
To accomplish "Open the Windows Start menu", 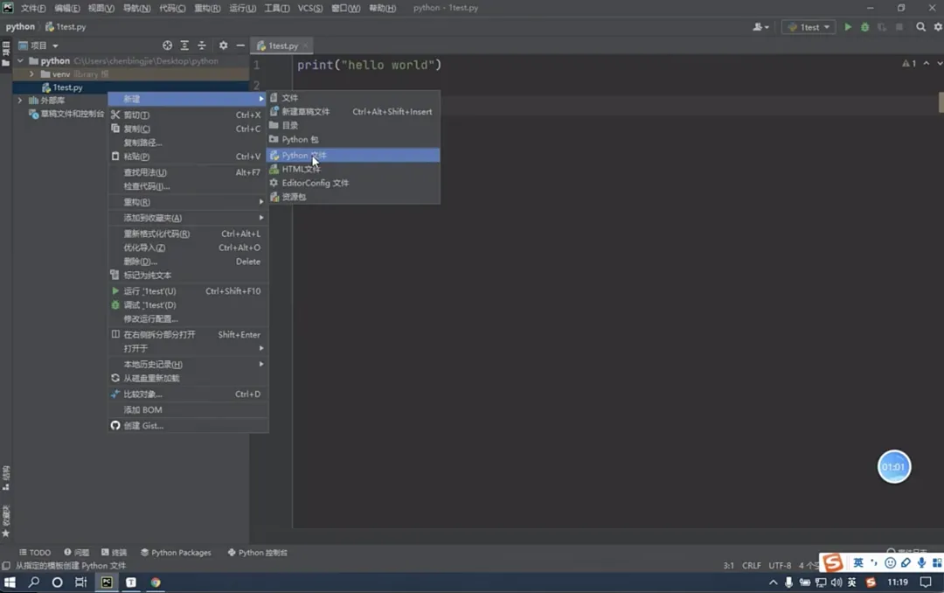I will tap(10, 583).
